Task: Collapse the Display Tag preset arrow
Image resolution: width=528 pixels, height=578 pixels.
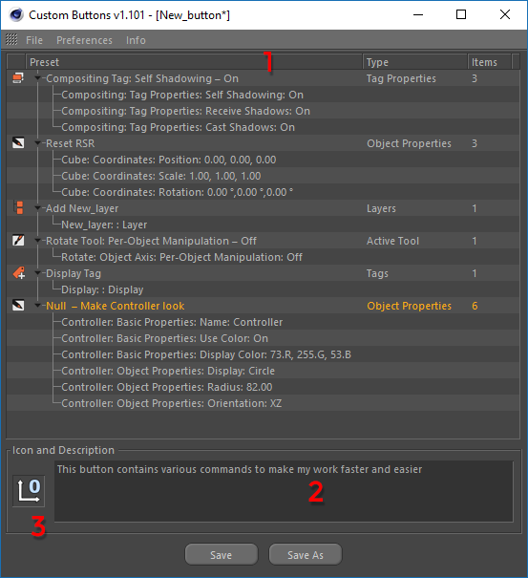Action: click(37, 273)
